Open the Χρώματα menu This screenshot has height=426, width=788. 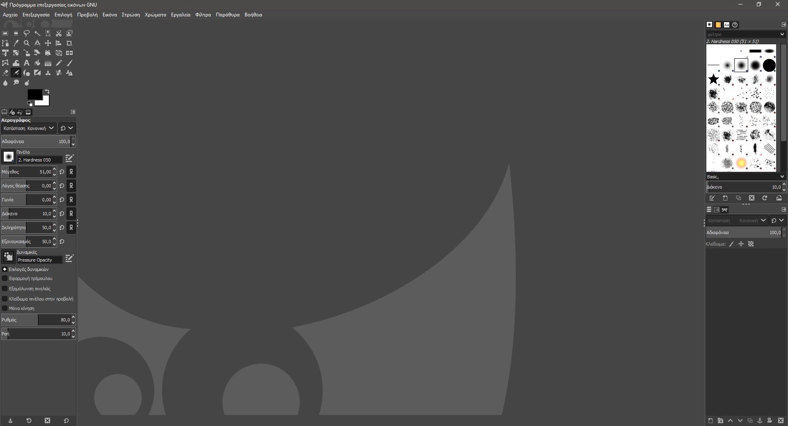pos(155,15)
